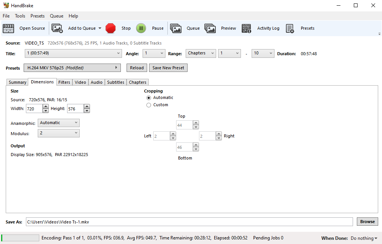Click the Open Source label
The height and width of the screenshot is (244, 382).
32,28
